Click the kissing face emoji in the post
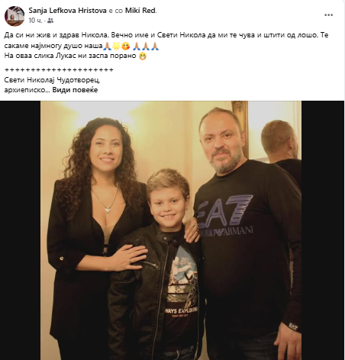 click(126, 46)
